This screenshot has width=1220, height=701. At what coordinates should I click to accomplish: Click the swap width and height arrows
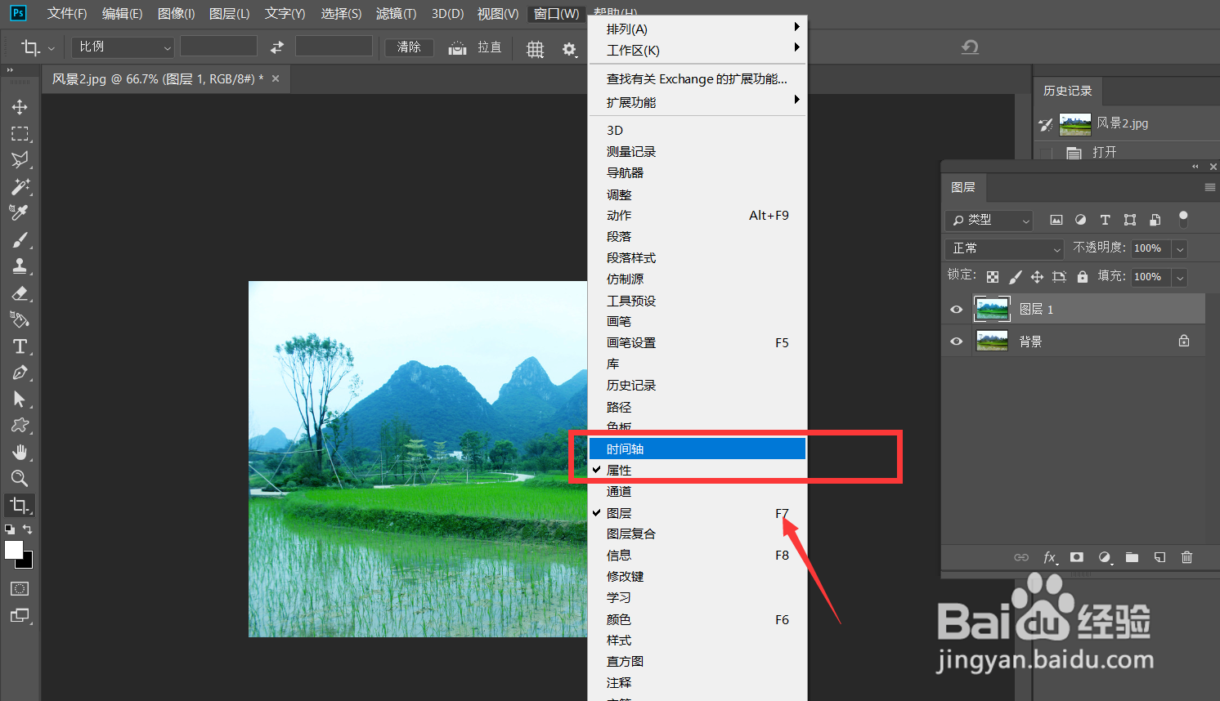(276, 47)
